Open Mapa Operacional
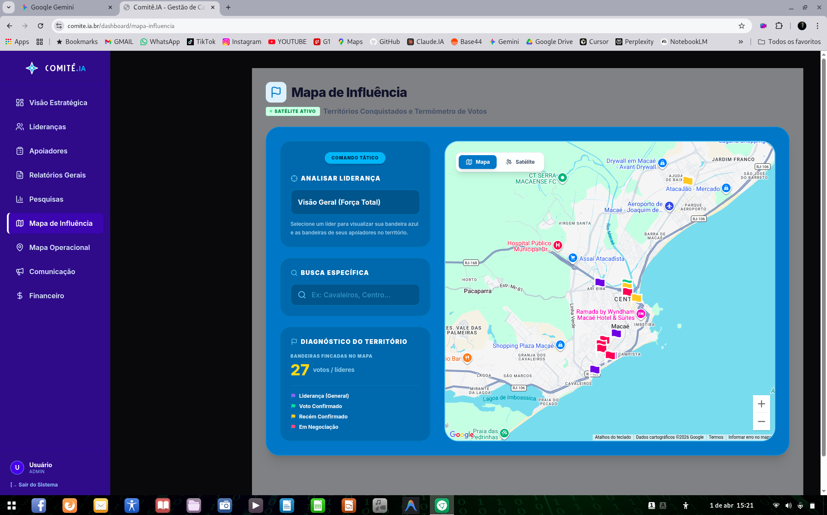 tap(59, 247)
